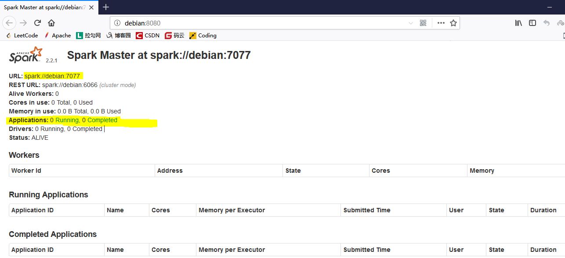Open the LeetCode bookmark
Image resolution: width=565 pixels, height=258 pixels.
tap(22, 36)
